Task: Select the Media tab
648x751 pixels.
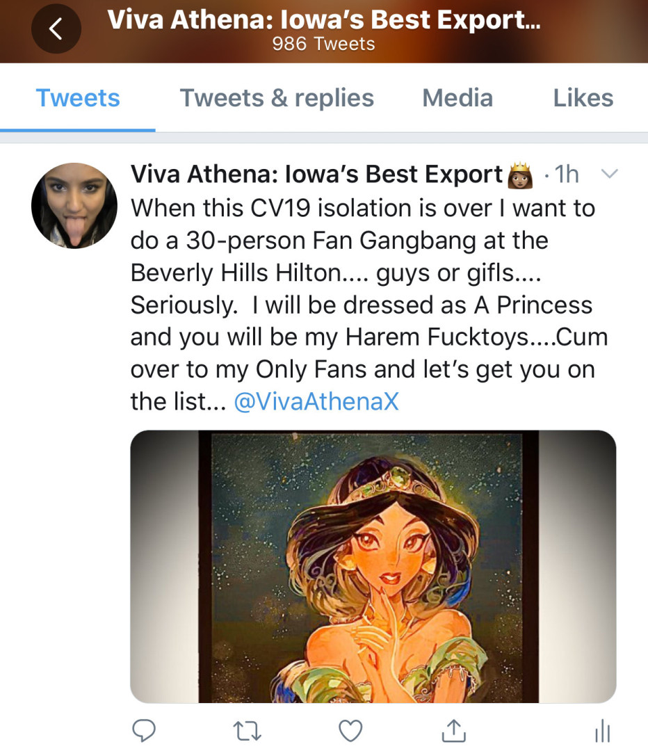Action: point(457,98)
